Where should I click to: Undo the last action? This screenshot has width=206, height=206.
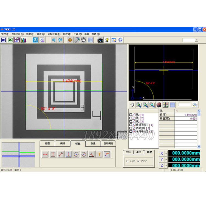54,40
